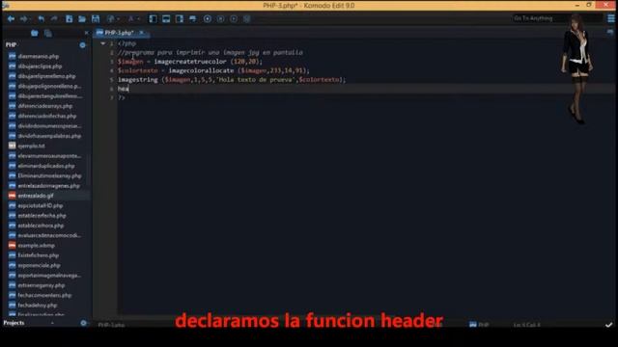Open the hamburger menu at top right
This screenshot has width=618, height=347.
[x=611, y=18]
